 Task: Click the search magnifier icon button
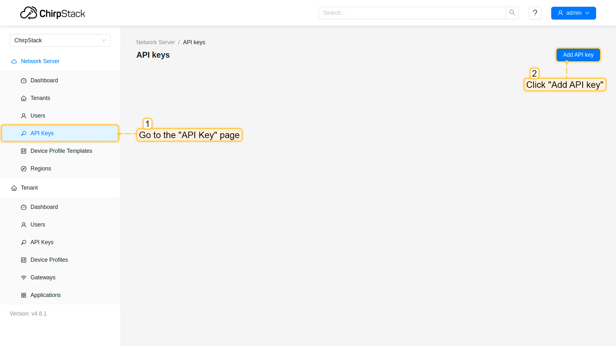pos(512,13)
